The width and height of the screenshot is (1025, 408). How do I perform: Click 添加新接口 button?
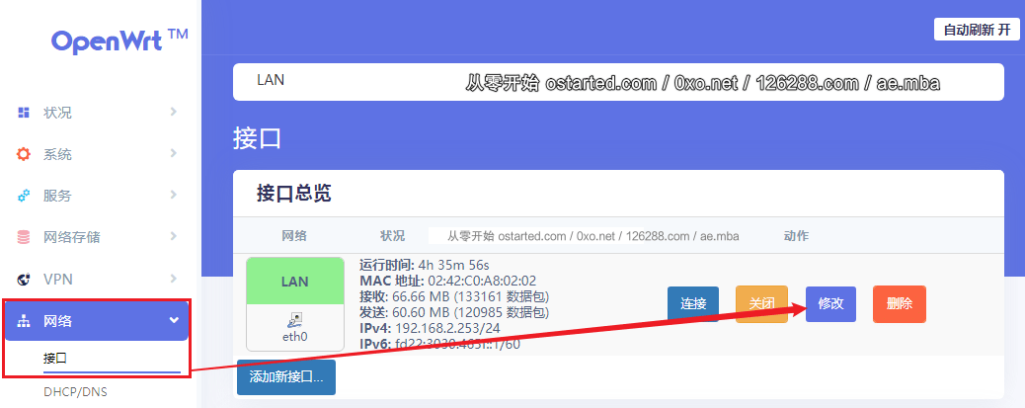click(286, 377)
